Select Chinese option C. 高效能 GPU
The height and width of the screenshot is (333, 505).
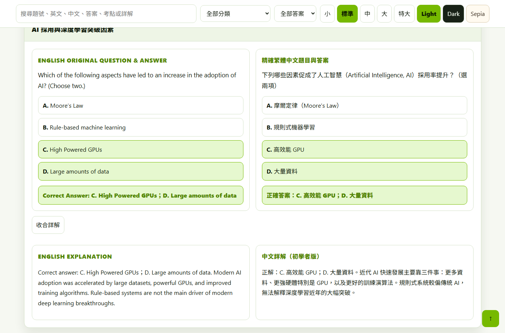pos(364,149)
